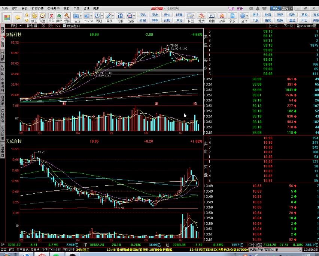Open the 工具 menu
319x256 pixels.
[76, 8]
